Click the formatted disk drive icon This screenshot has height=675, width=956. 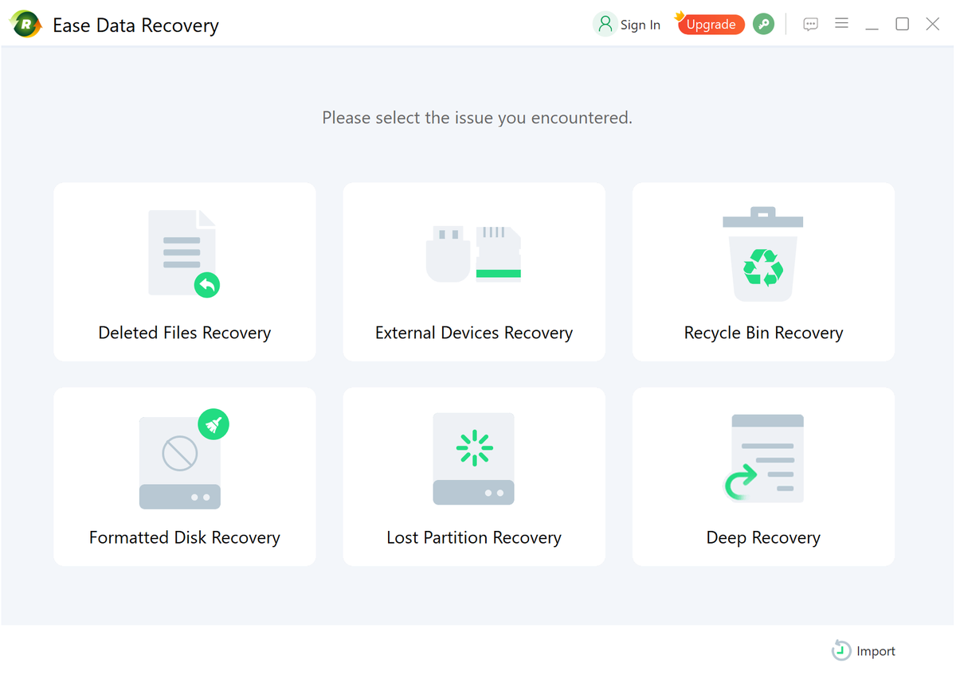[184, 459]
